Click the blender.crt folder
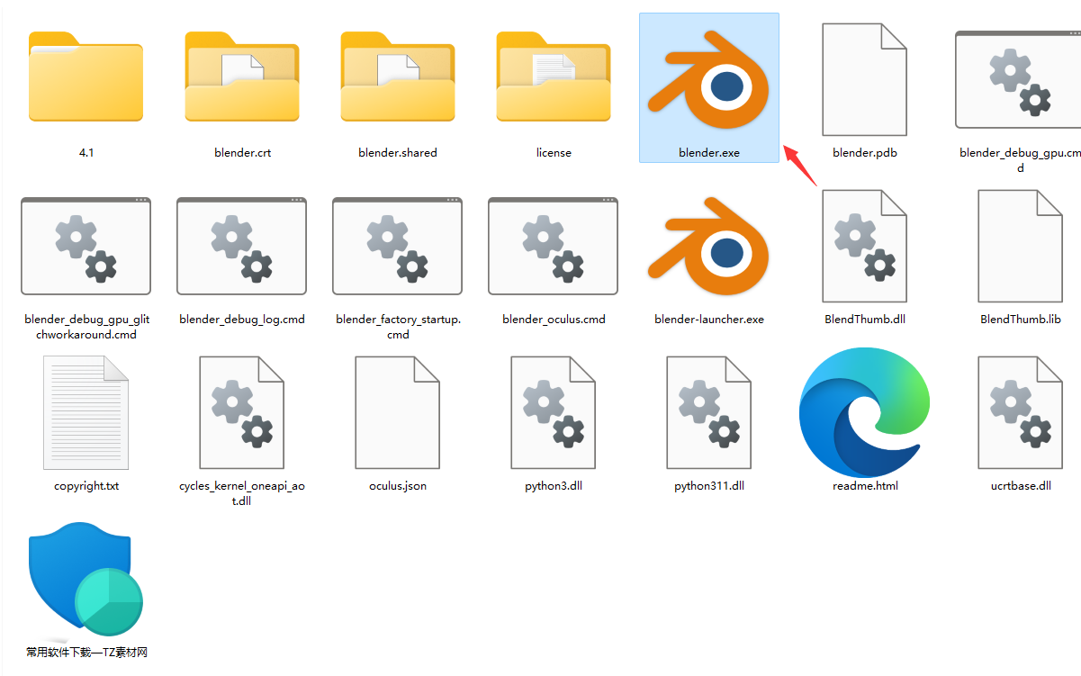The width and height of the screenshot is (1081, 676). 242,79
